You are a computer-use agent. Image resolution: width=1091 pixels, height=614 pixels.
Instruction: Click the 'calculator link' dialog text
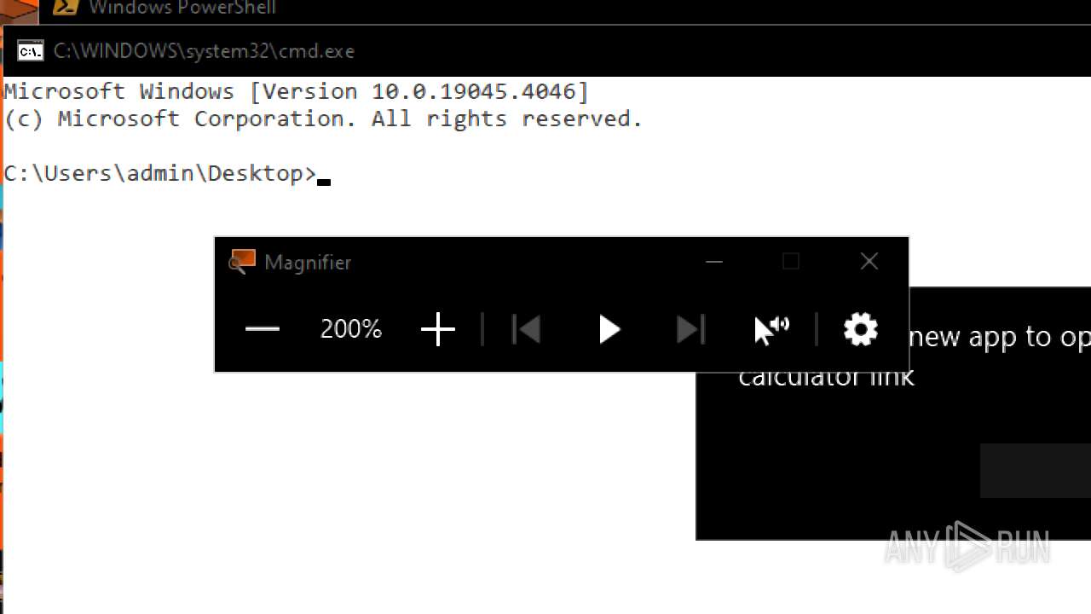pyautogui.click(x=826, y=376)
